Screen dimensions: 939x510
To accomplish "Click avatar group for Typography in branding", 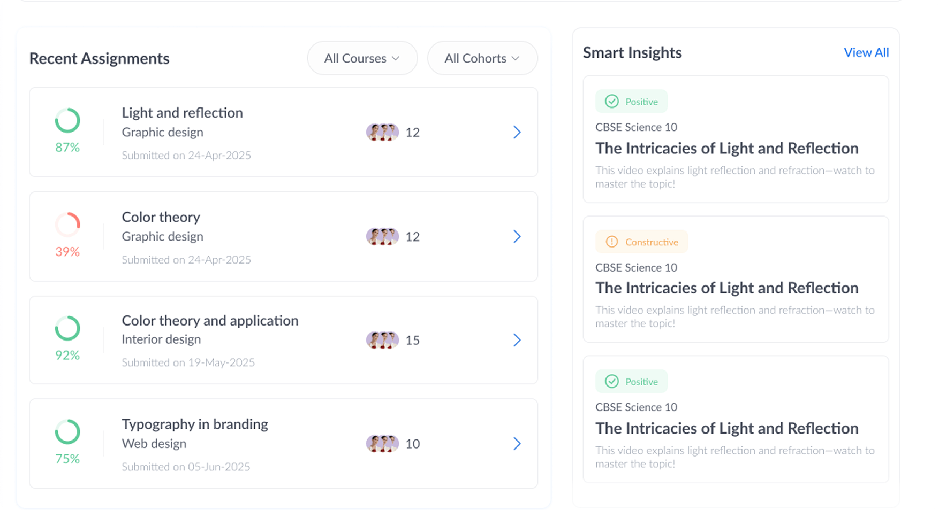I will [382, 444].
